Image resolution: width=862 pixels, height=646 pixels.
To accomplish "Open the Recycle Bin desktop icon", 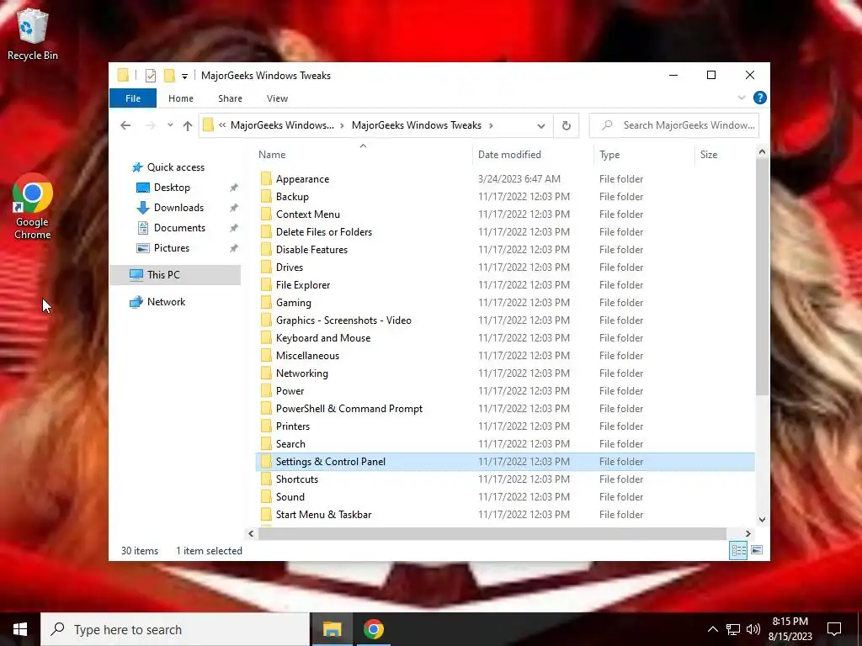I will tap(33, 34).
